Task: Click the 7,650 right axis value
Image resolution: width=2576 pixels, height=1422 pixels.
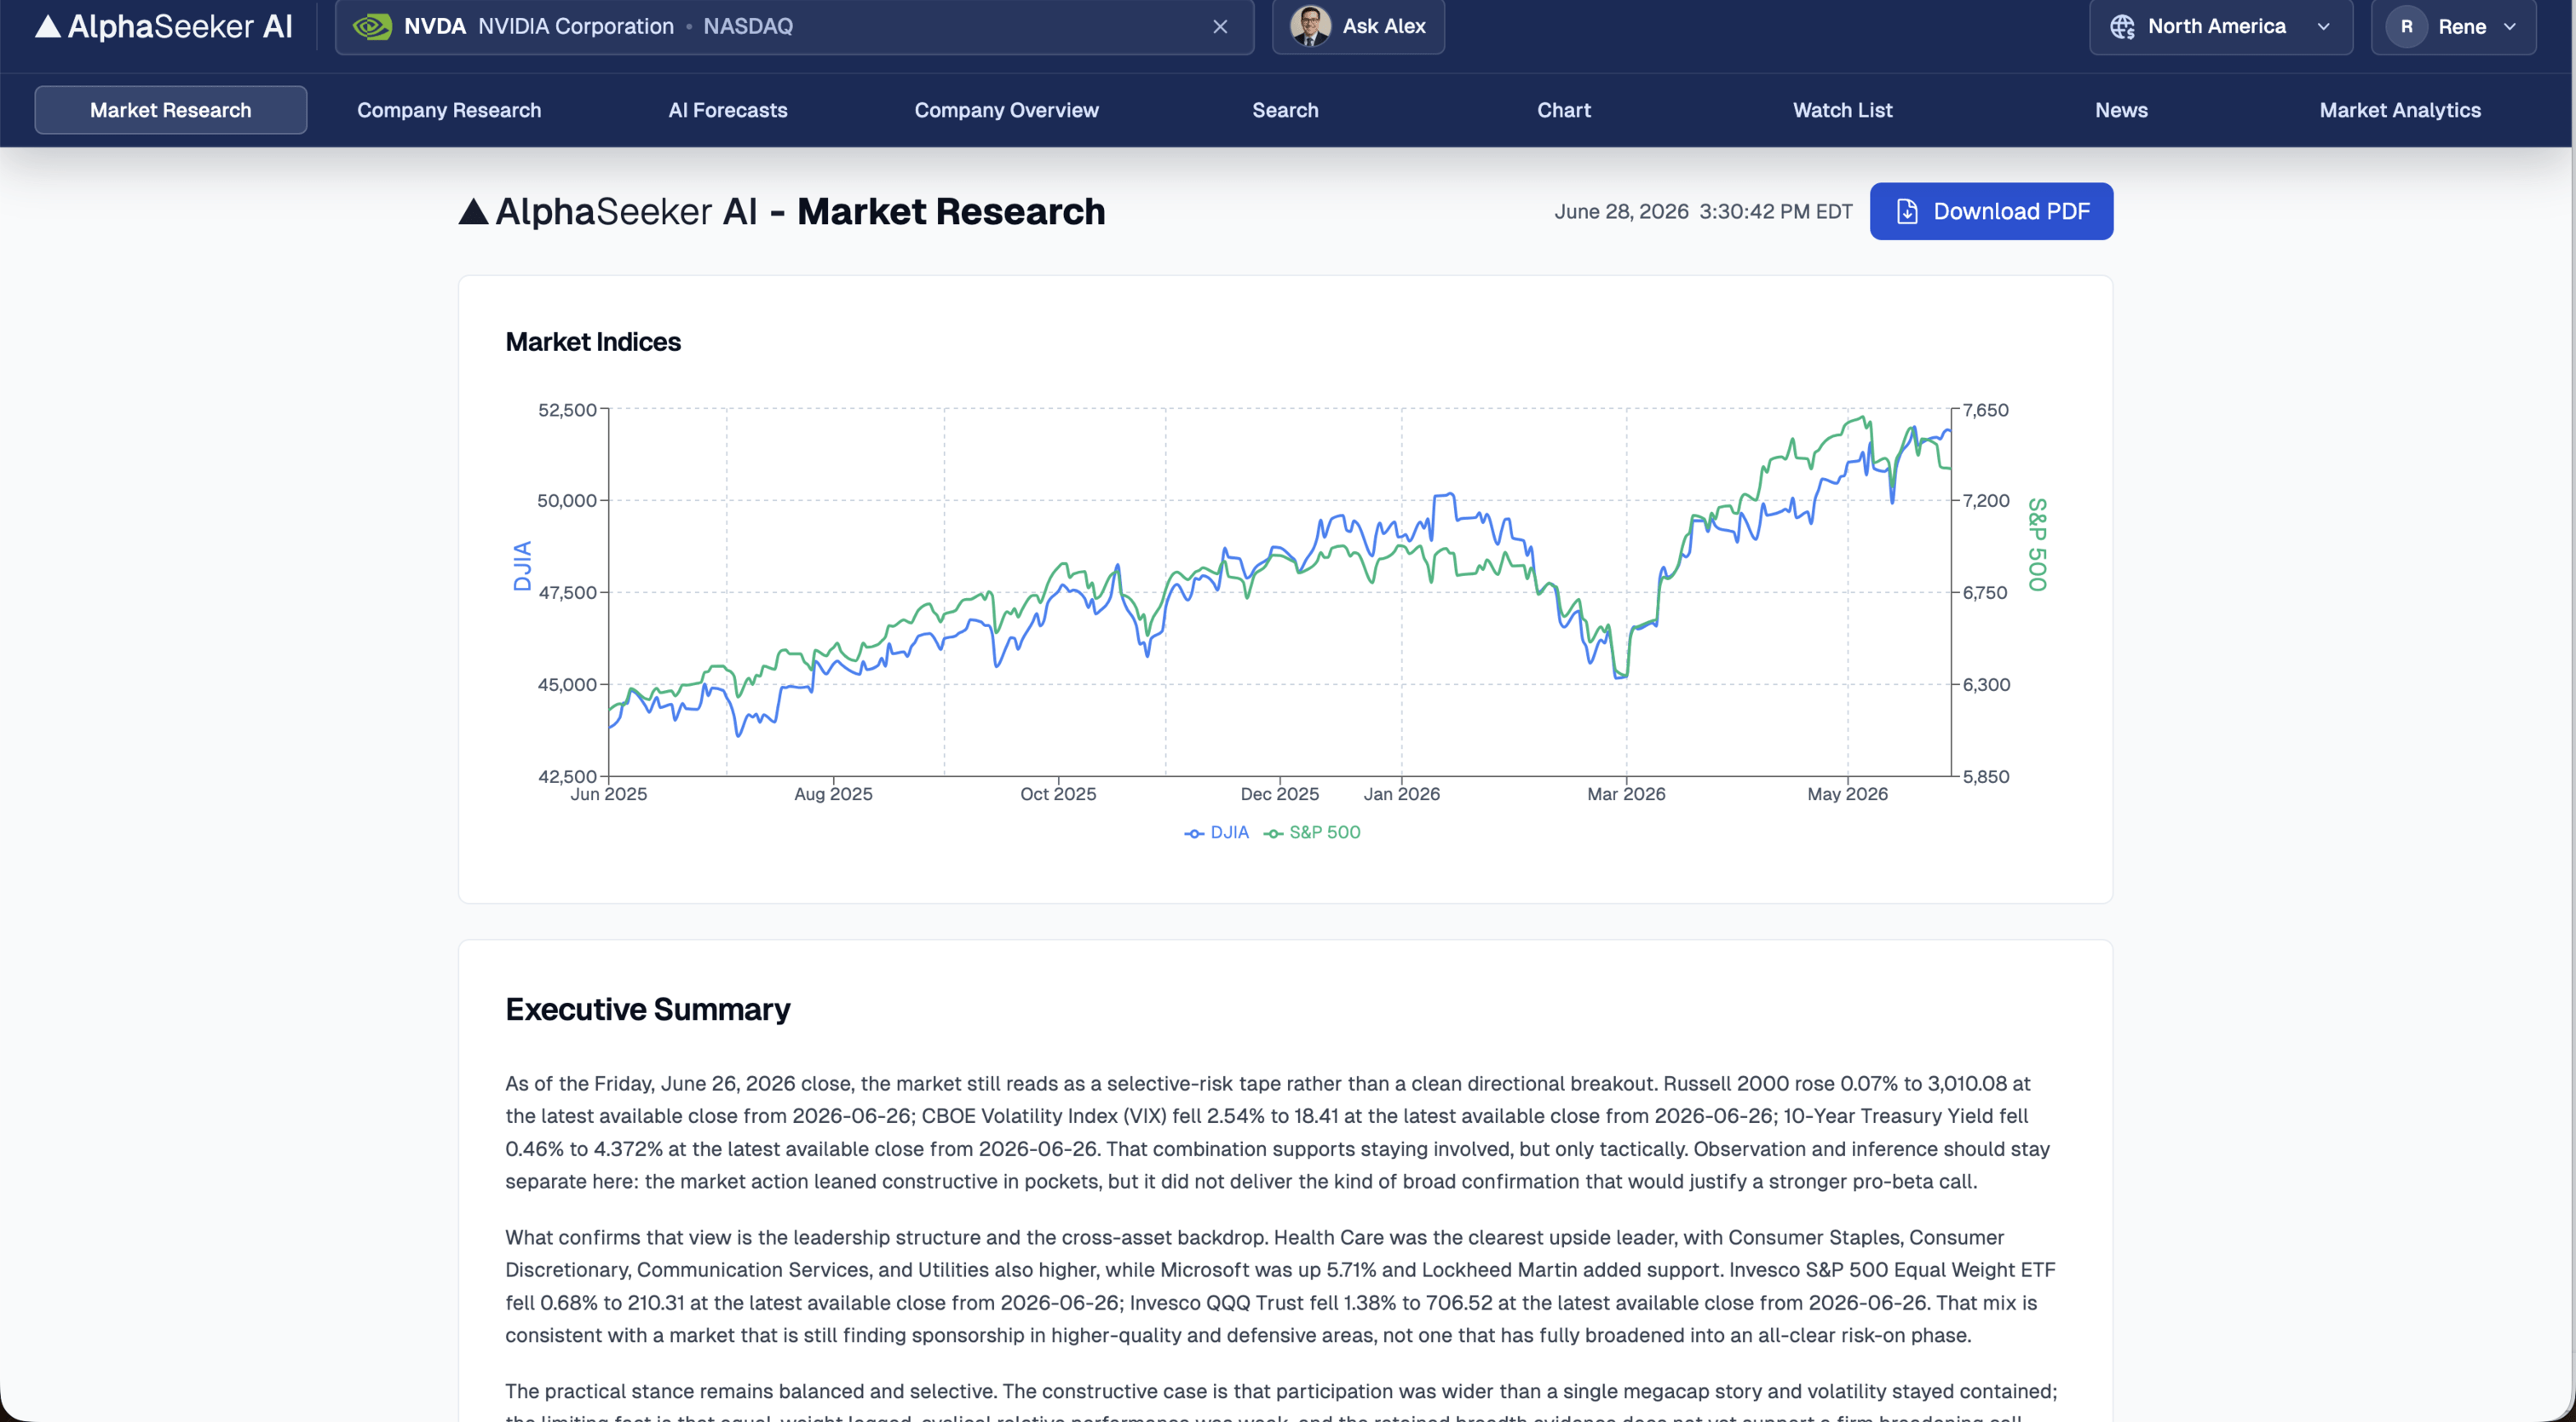Action: click(1986, 410)
